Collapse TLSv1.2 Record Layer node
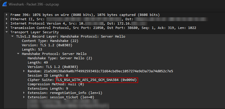Viewport: 225px width, 109px height. tap(12, 36)
